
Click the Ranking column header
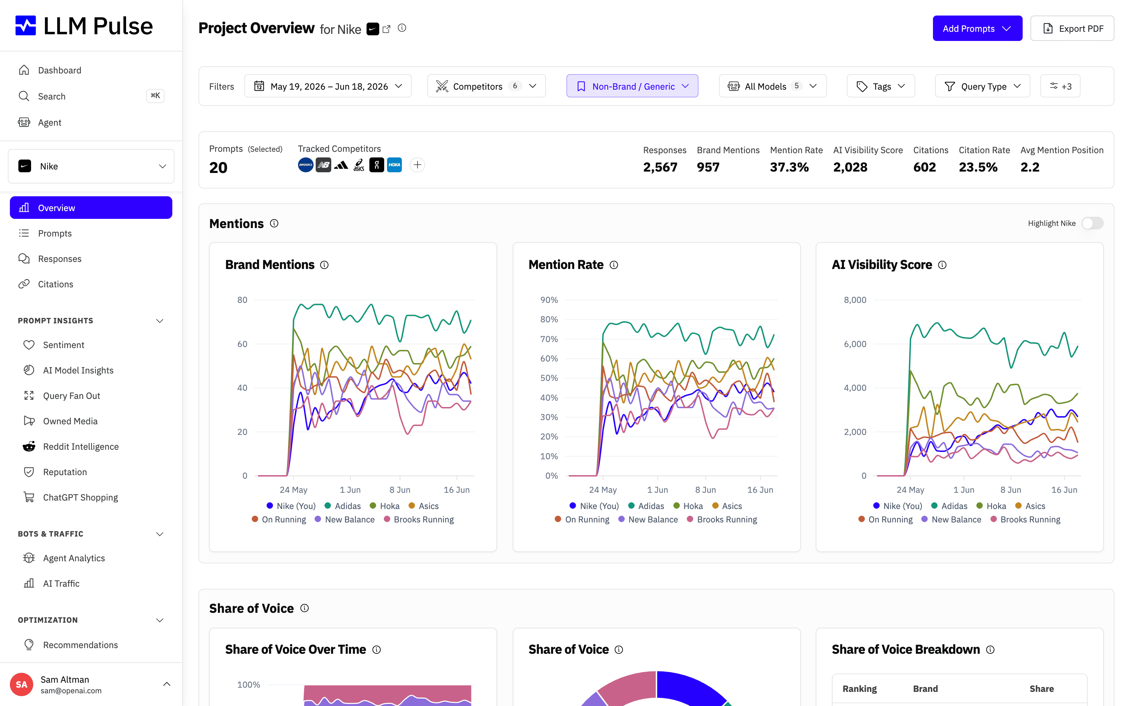coord(859,689)
